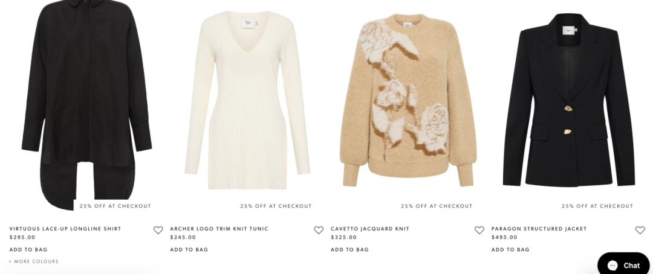Add Cavetto Jacquard Knit to bag
The height and width of the screenshot is (274, 653).
coord(350,249)
